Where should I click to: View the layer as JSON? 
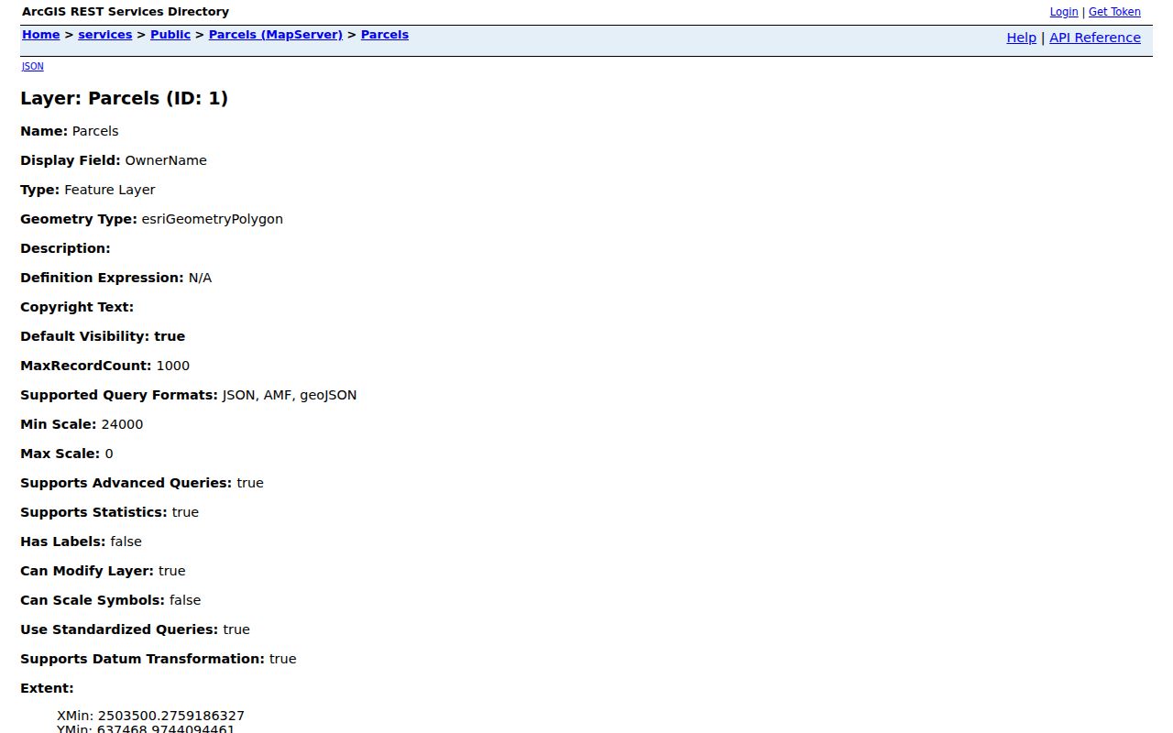coord(33,66)
